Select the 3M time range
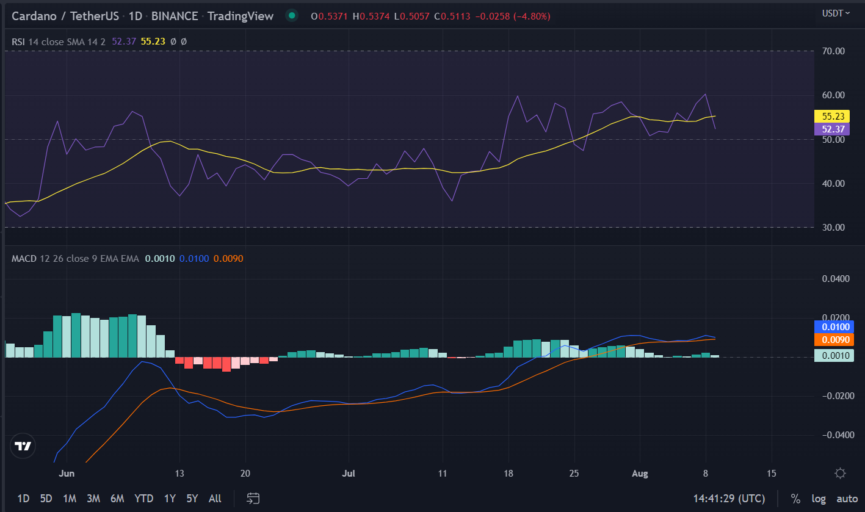The image size is (865, 512). tap(93, 498)
